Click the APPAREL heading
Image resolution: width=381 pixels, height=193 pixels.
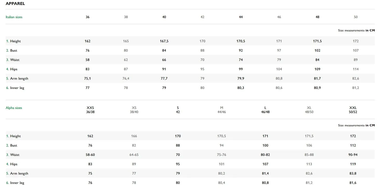point(15,4)
